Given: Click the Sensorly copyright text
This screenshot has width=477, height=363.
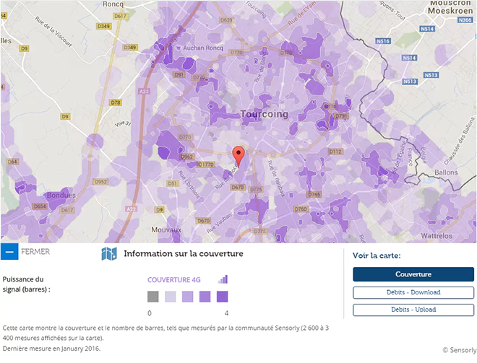Looking at the screenshot, I should (460, 350).
